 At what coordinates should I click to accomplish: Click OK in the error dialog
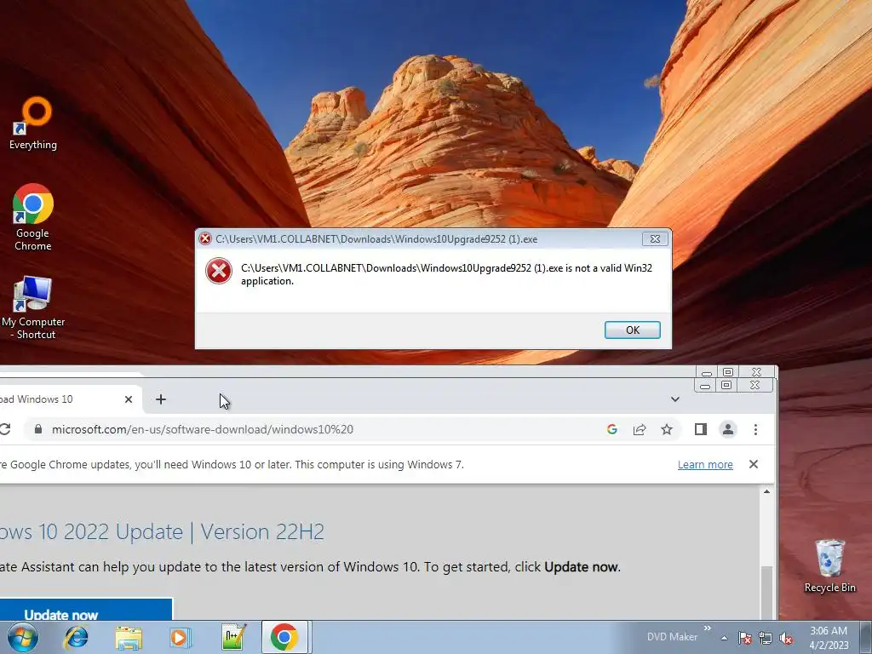point(633,330)
